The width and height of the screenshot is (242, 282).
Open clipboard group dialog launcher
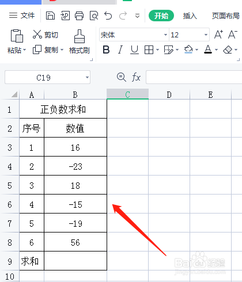92,60
